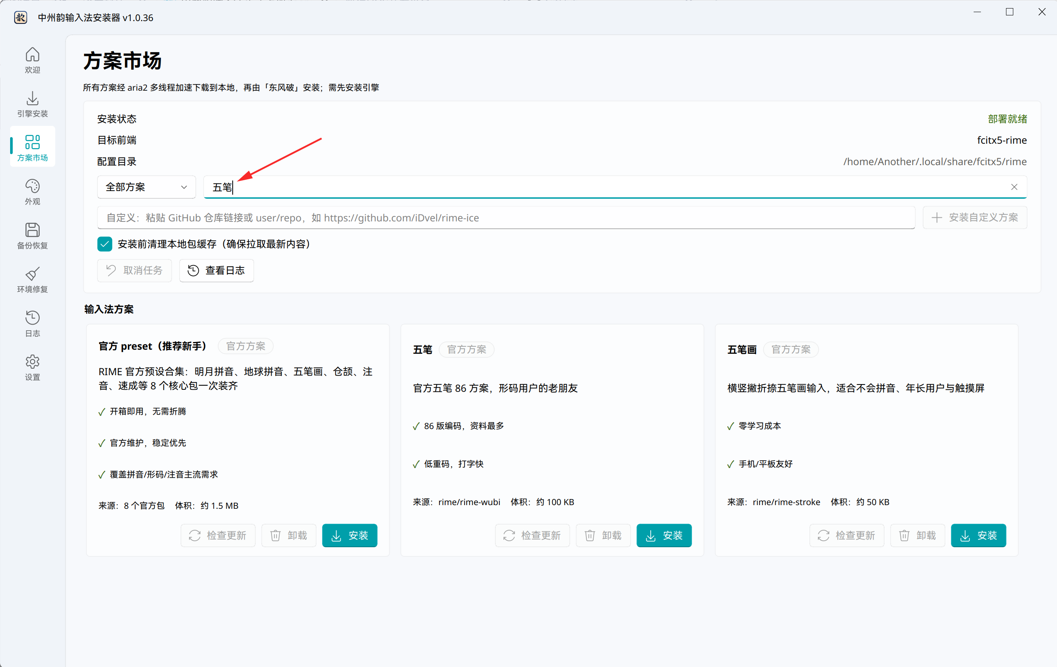Click the 部署就绪 status text
The image size is (1057, 667).
tap(1007, 119)
